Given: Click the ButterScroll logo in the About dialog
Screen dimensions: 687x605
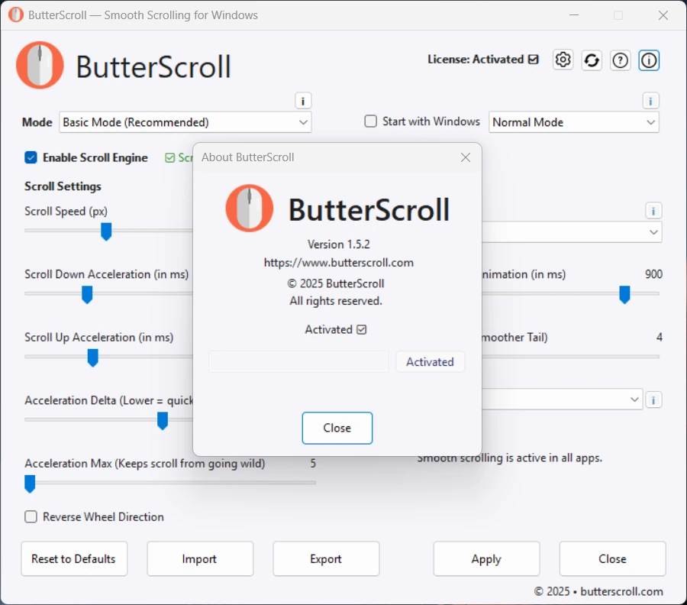Looking at the screenshot, I should [x=250, y=208].
